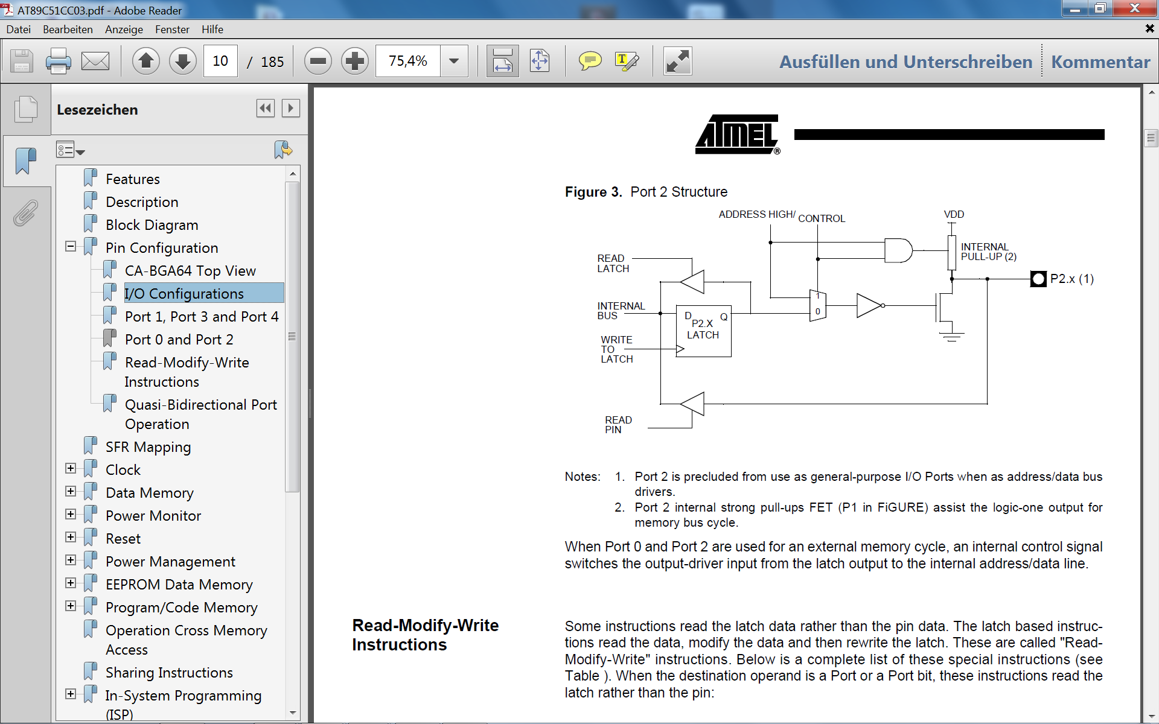Click the page number input field

click(220, 61)
